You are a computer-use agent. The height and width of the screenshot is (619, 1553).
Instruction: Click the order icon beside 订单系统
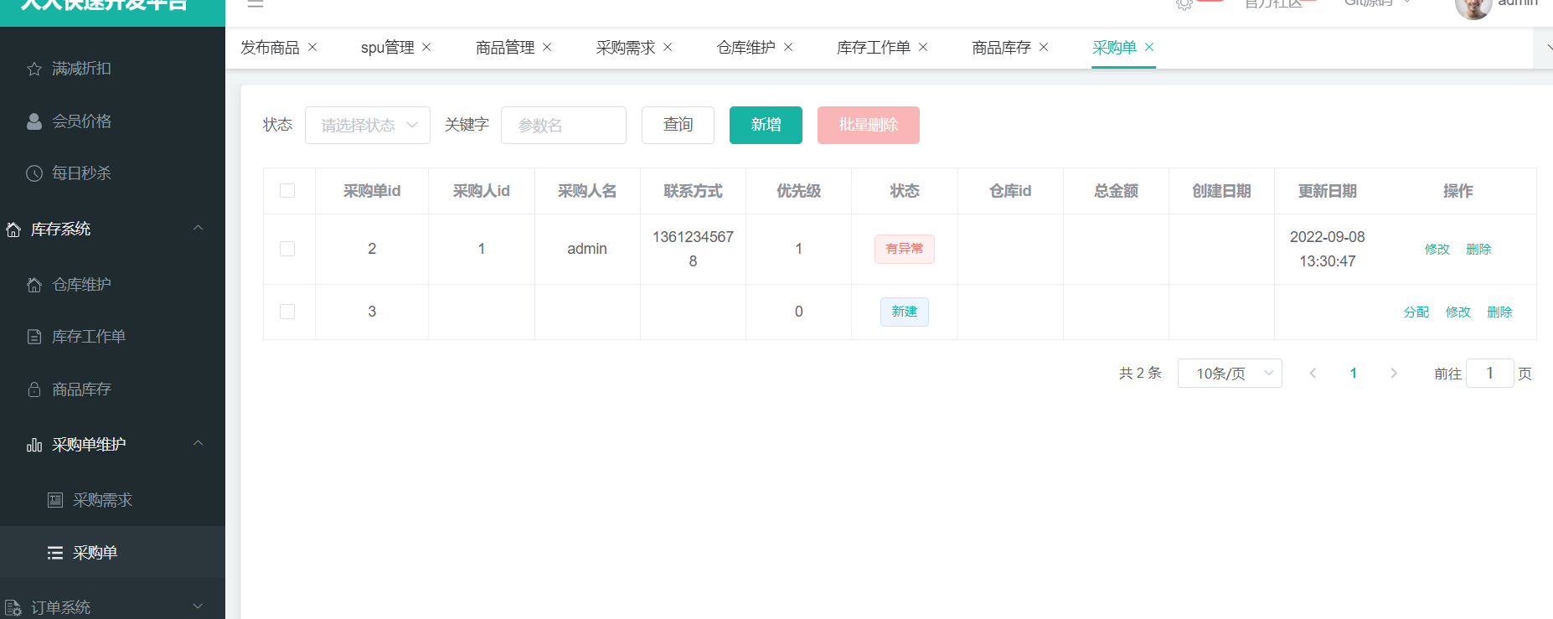click(13, 608)
